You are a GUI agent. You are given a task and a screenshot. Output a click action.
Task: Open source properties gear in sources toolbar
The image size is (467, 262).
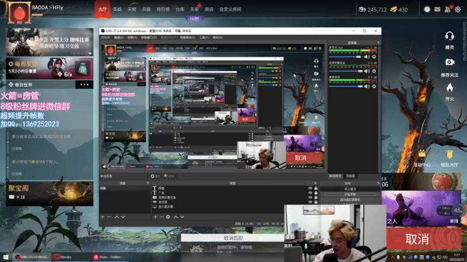pyautogui.click(x=168, y=217)
